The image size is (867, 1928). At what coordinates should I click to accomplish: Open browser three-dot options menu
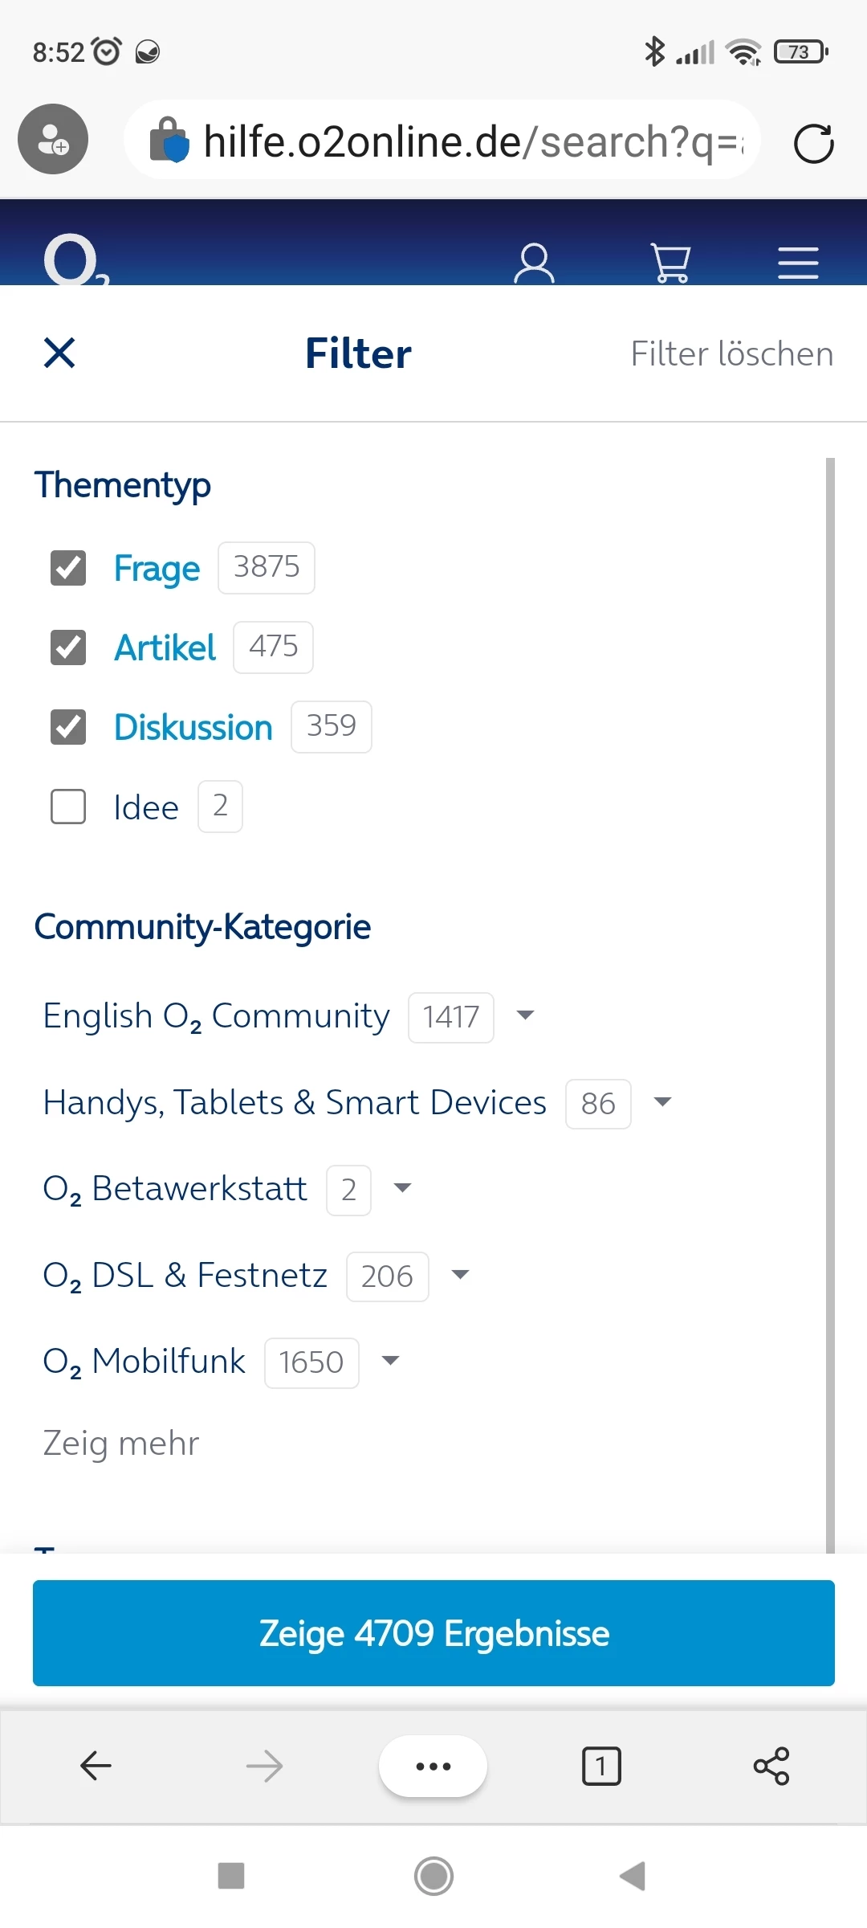pos(433,1766)
